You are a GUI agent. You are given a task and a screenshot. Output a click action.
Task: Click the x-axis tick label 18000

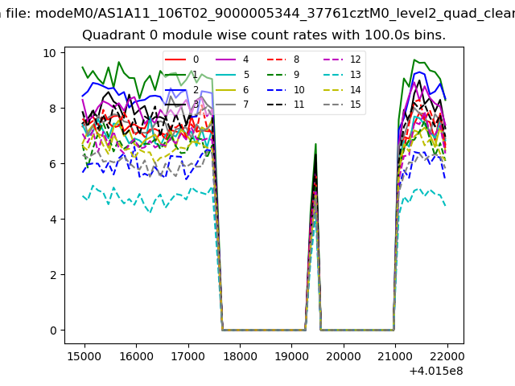240,356
